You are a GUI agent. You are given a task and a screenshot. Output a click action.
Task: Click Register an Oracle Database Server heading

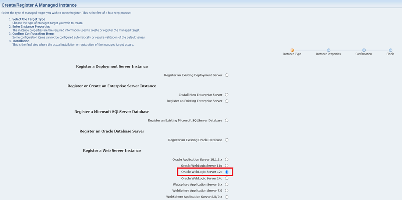(x=112, y=131)
